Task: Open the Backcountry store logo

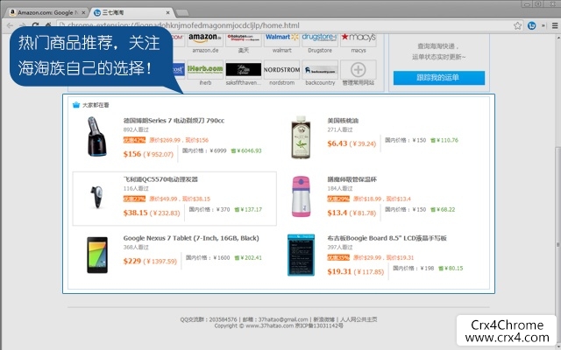Action: [x=320, y=69]
